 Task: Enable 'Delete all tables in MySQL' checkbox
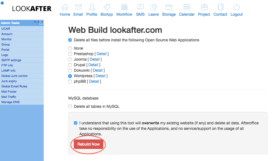(x=70, y=106)
